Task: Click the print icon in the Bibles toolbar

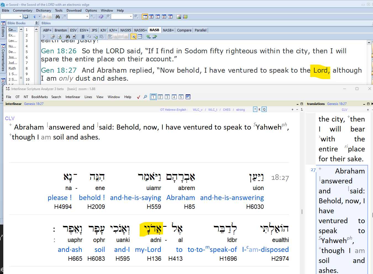Action: point(59,36)
